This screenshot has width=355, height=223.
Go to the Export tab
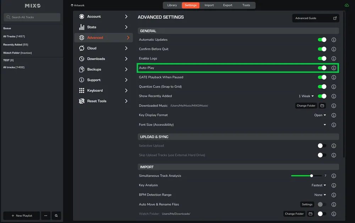click(x=228, y=5)
